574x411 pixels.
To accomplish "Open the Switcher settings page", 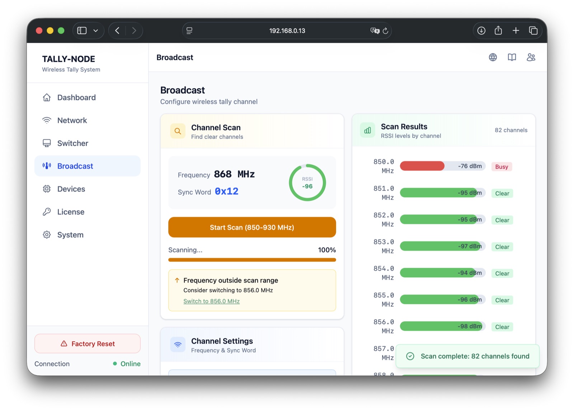I will [87, 143].
